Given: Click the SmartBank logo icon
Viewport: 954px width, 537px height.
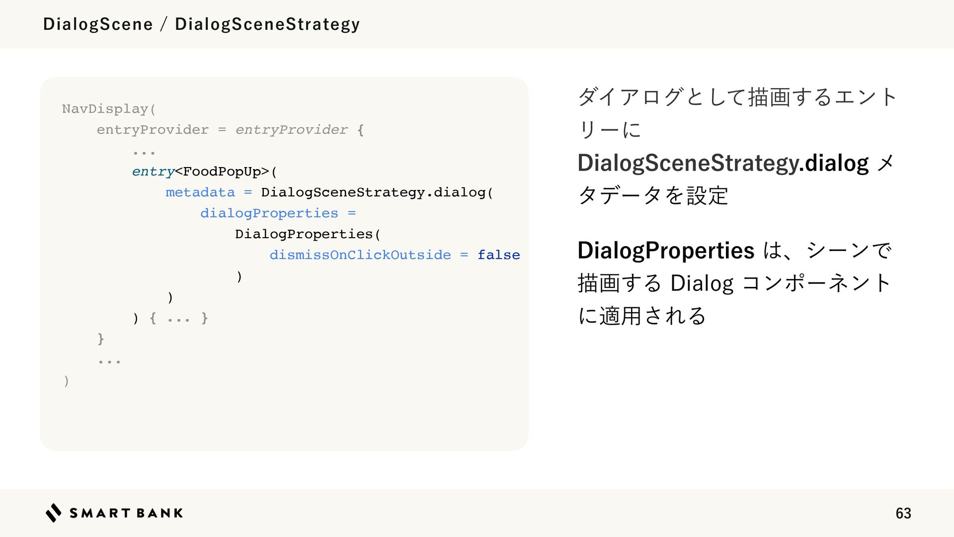Looking at the screenshot, I should click(x=54, y=513).
